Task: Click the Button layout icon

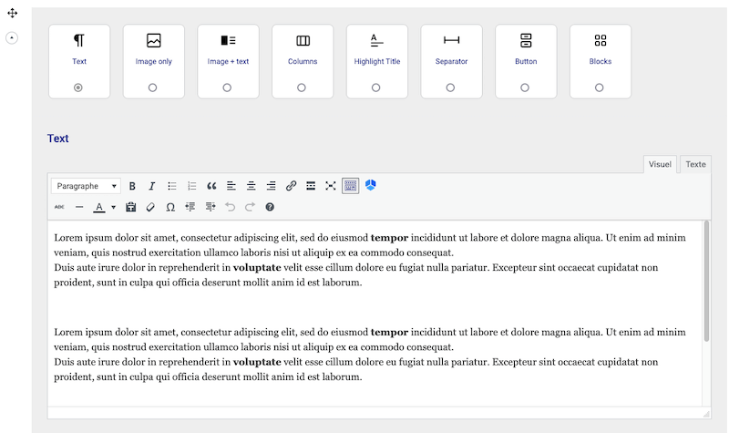Action: tap(526, 40)
